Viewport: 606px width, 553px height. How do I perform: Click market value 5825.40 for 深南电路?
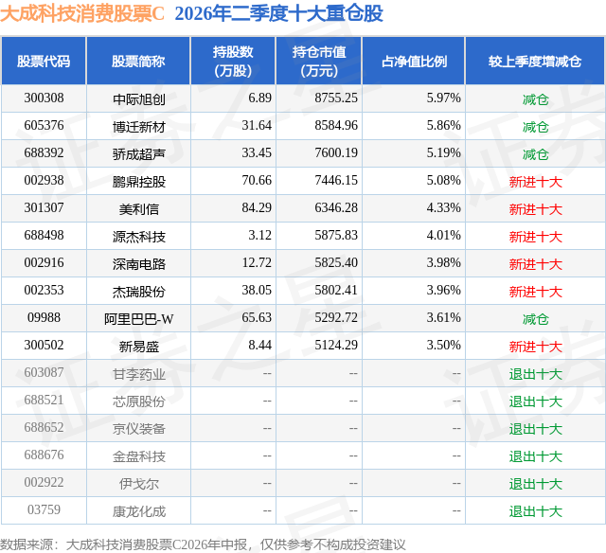[x=336, y=263]
